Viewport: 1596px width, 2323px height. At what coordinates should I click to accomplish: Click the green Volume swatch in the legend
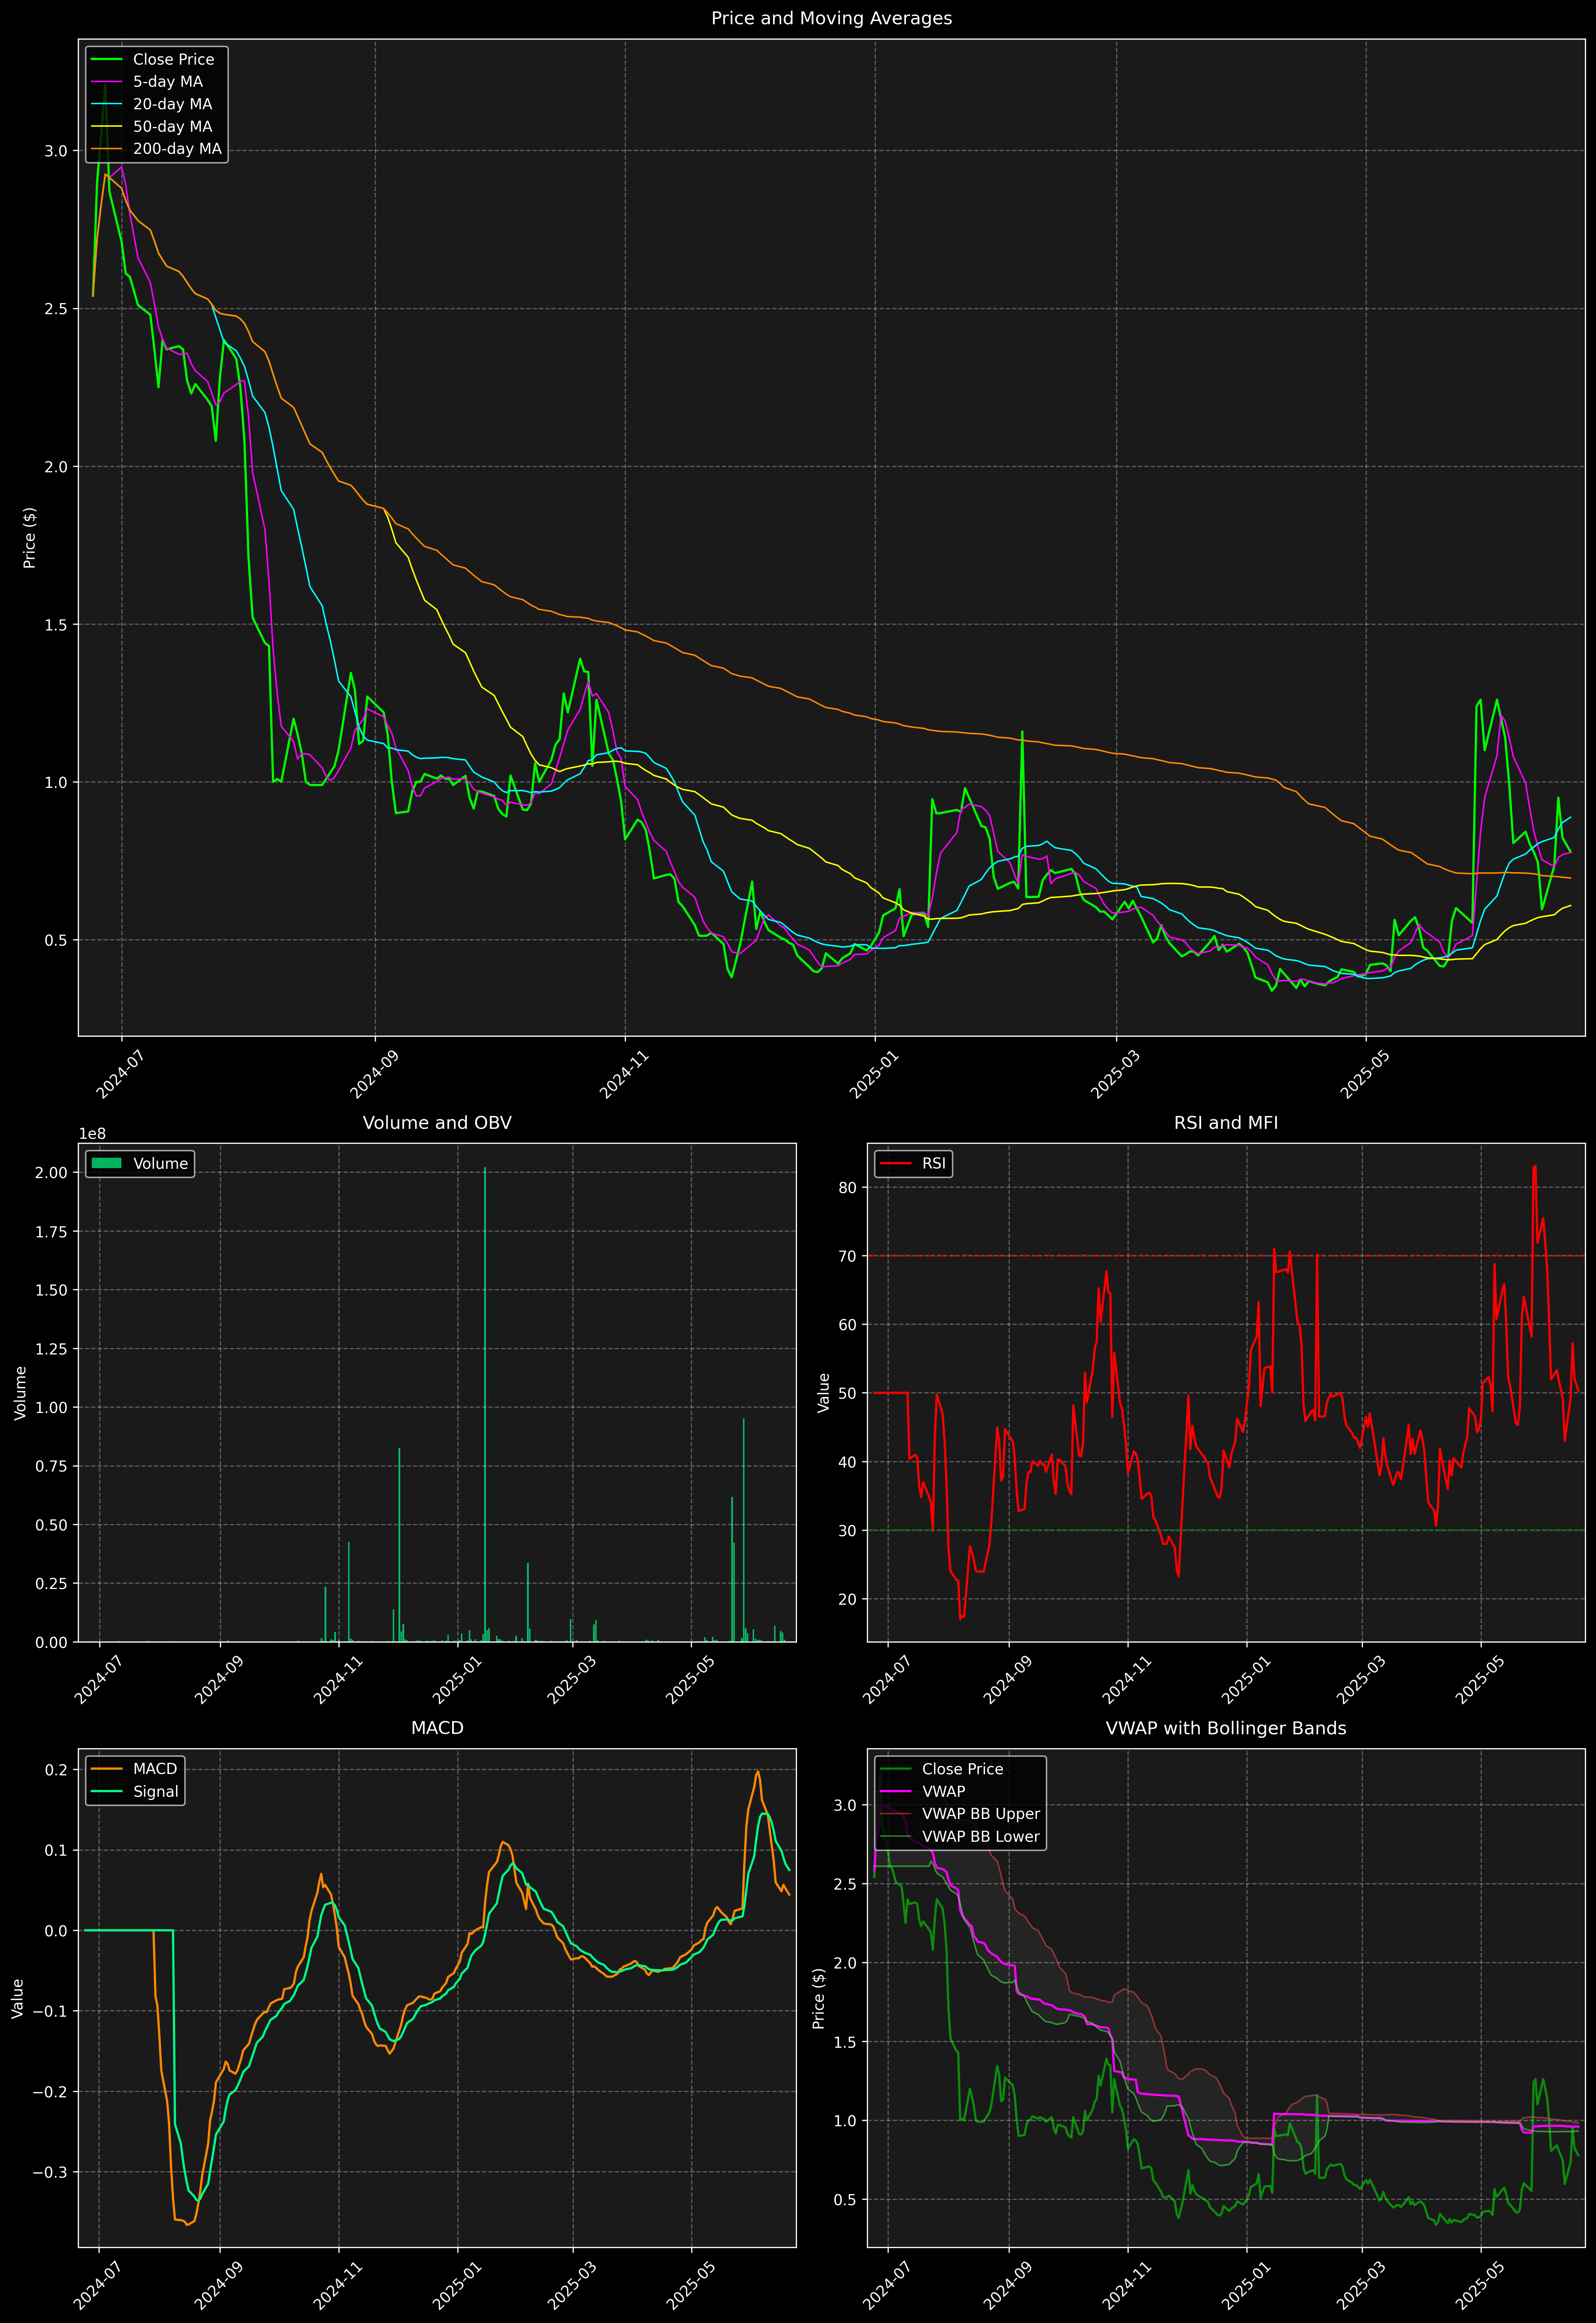click(x=106, y=1163)
